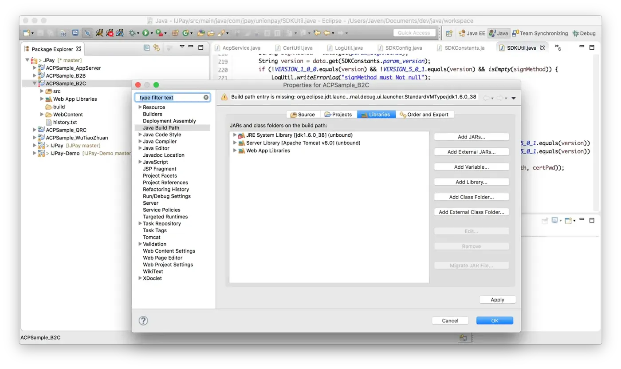Expand the Java Code Style category

click(x=140, y=135)
